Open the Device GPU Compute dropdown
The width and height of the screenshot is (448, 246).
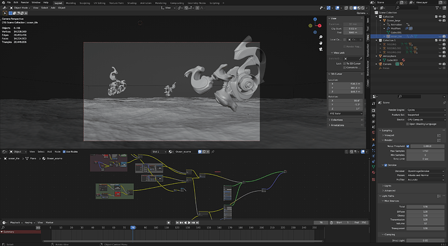[x=427, y=120]
